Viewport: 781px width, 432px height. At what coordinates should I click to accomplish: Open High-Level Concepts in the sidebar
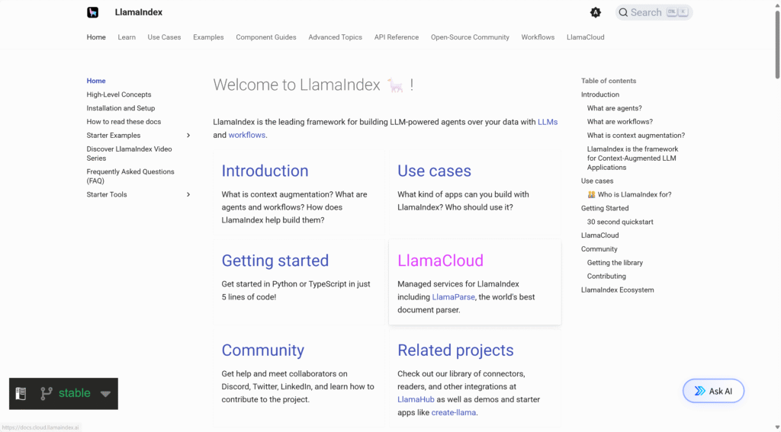tap(118, 94)
